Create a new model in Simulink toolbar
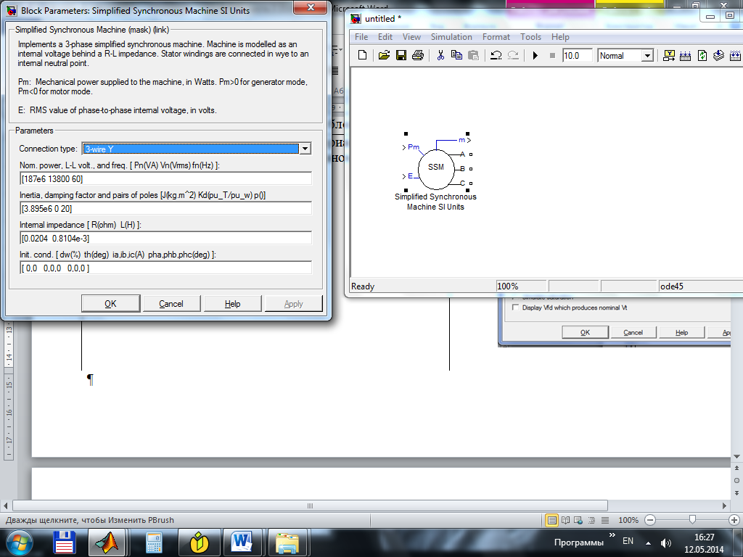743x557 pixels. pos(363,55)
